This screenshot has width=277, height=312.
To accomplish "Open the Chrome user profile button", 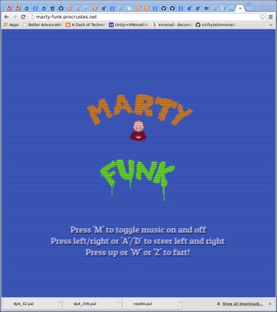I will tap(248, 3).
